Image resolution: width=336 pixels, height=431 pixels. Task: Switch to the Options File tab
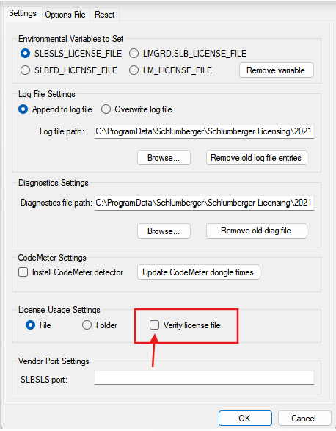click(65, 15)
